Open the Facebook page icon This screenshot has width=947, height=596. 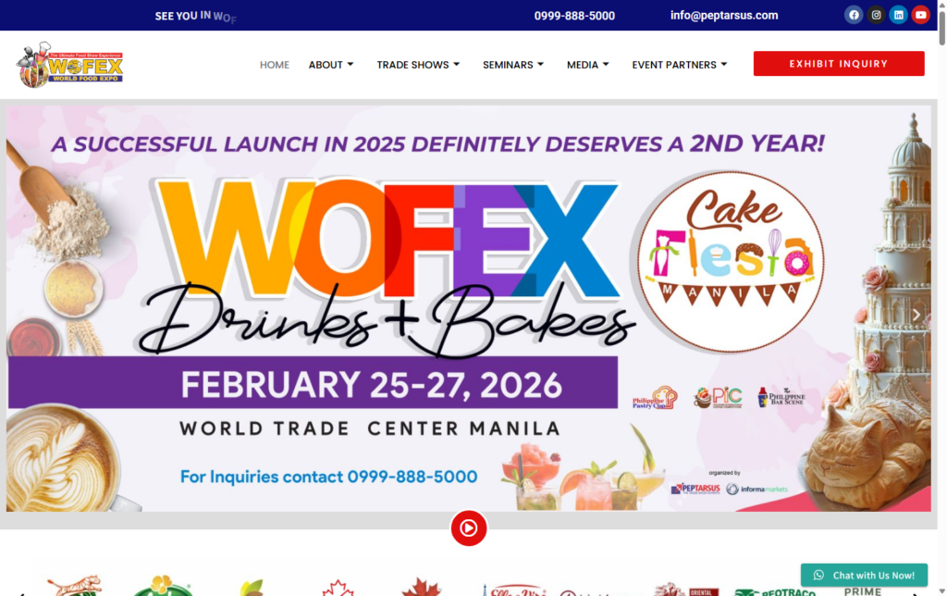pos(854,15)
